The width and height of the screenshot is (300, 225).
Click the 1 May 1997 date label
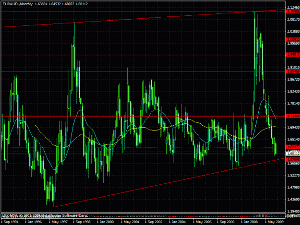coord(58,222)
